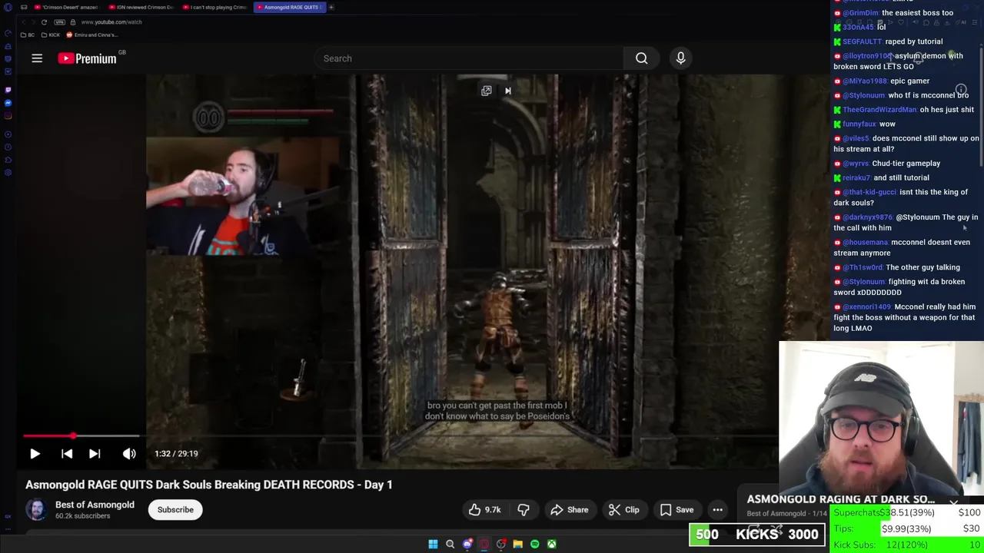Click into the YouTube search field

[469, 58]
